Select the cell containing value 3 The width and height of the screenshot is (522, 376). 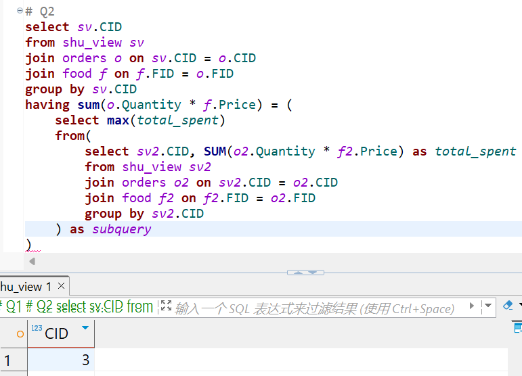[x=61, y=360]
